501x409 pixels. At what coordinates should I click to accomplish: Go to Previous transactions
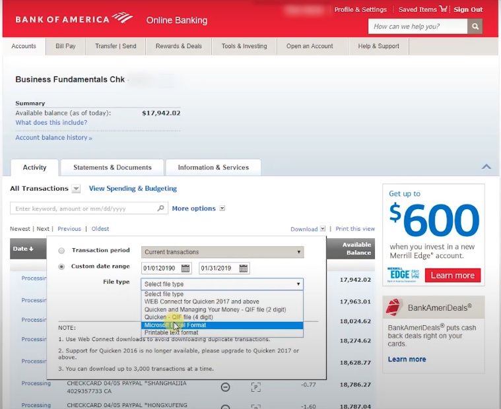(x=69, y=229)
